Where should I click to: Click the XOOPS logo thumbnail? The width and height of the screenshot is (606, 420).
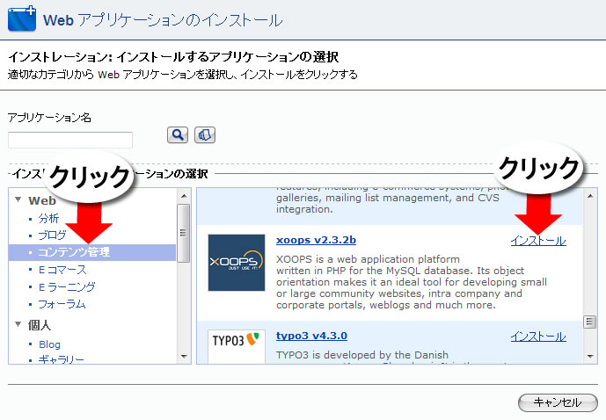click(237, 263)
